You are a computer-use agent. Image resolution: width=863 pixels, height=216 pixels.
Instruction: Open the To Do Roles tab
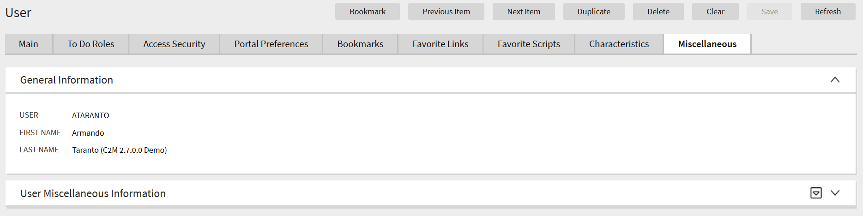click(91, 44)
